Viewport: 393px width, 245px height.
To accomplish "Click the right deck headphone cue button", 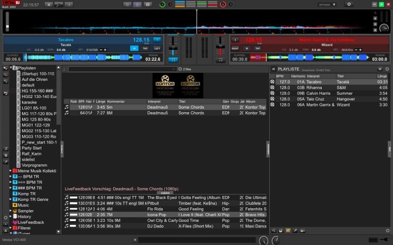I will tap(221, 60).
